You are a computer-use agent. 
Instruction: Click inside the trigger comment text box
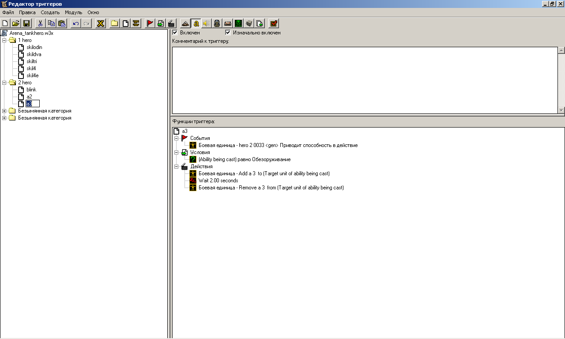pos(365,80)
